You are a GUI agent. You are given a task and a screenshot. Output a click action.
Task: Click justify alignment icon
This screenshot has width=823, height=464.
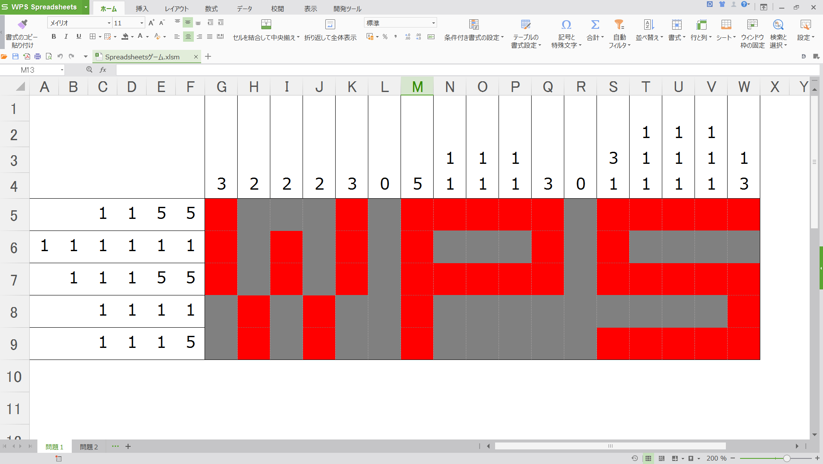pyautogui.click(x=210, y=37)
